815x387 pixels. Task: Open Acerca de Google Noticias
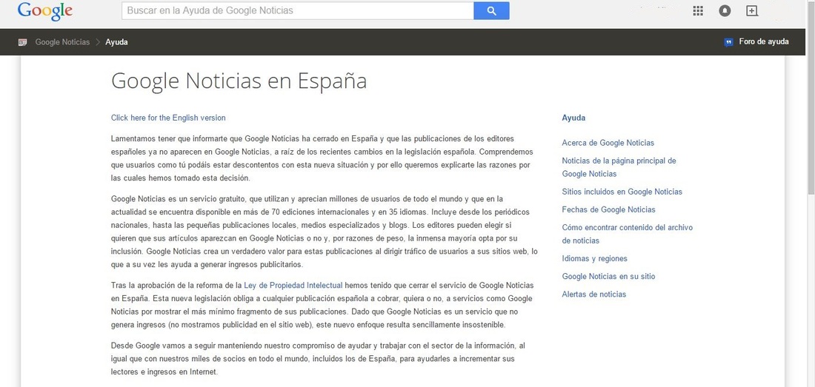tap(608, 143)
